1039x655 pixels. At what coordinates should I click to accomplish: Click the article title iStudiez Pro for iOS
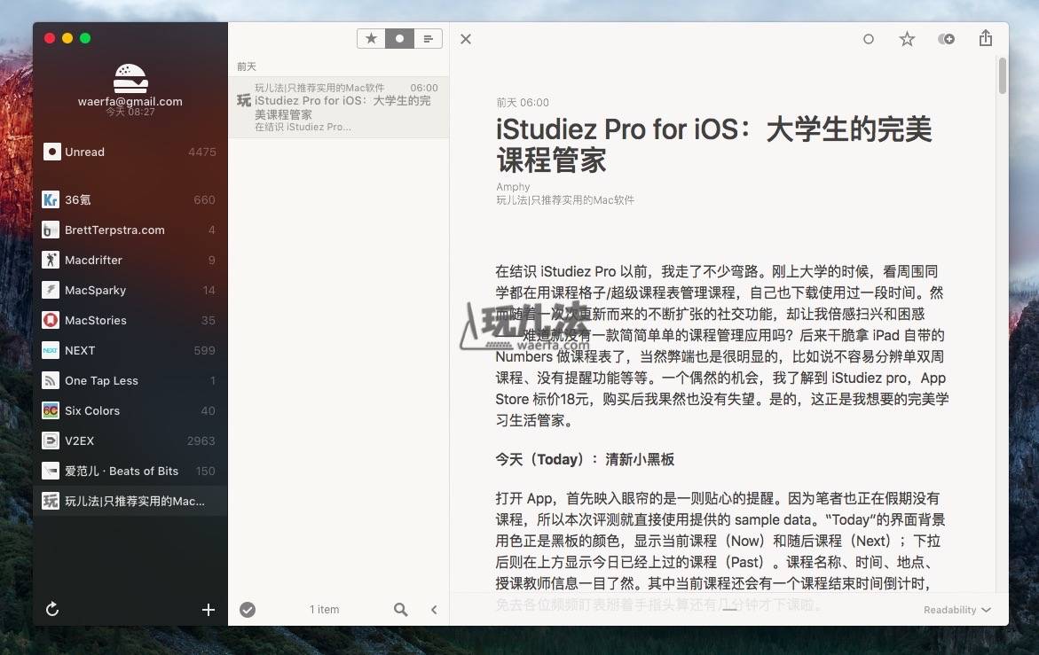click(713, 144)
